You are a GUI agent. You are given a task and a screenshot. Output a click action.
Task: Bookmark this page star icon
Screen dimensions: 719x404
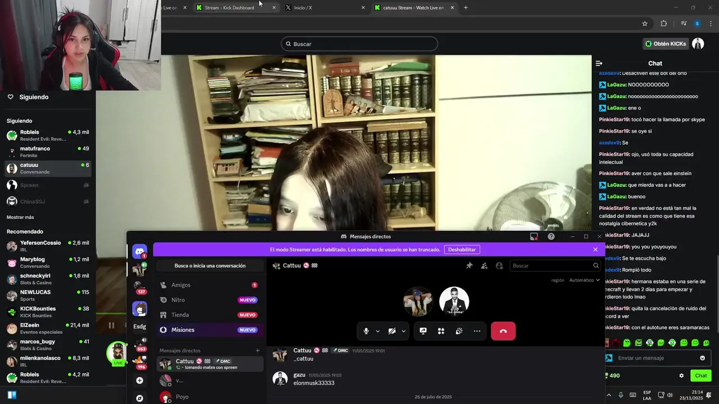click(x=645, y=24)
